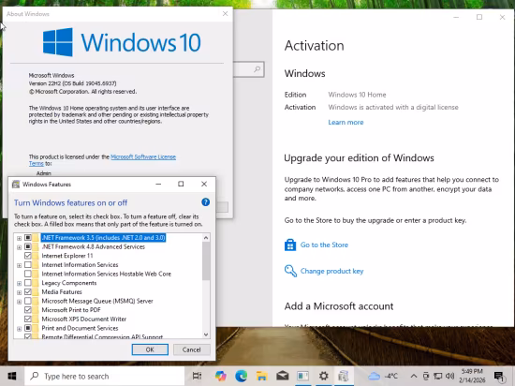
Task: Click the search magnifier in Settings search box
Action: coord(257,69)
